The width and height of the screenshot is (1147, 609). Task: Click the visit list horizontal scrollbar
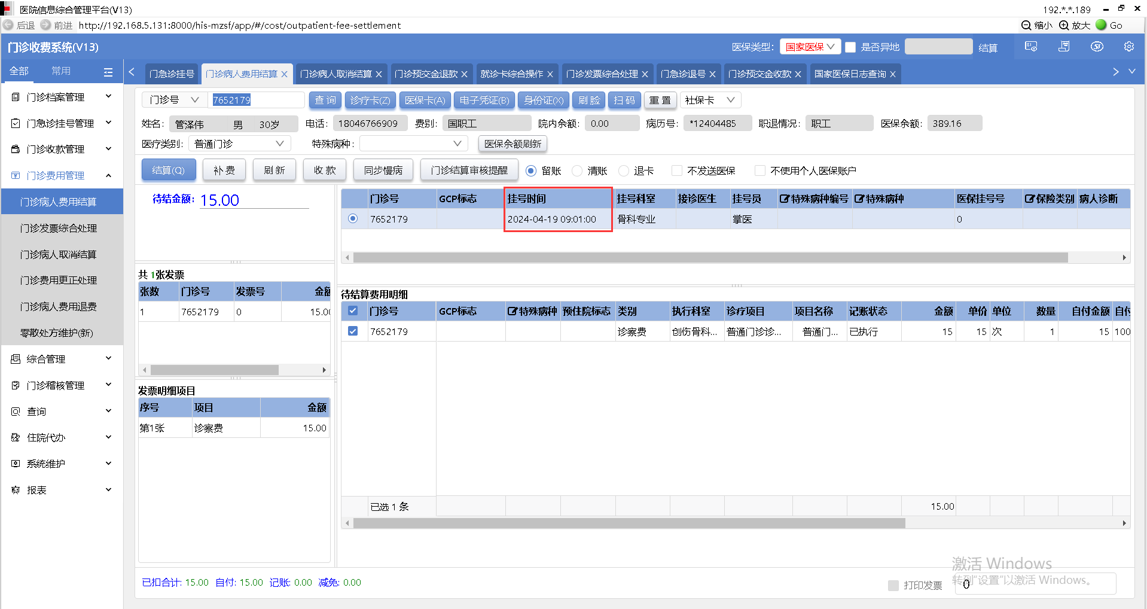point(710,258)
